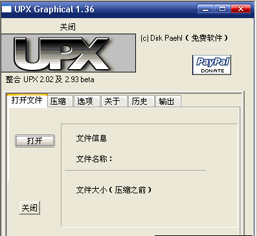The image size is (257, 236).
Task: View the 输出 tab
Action: [168, 101]
